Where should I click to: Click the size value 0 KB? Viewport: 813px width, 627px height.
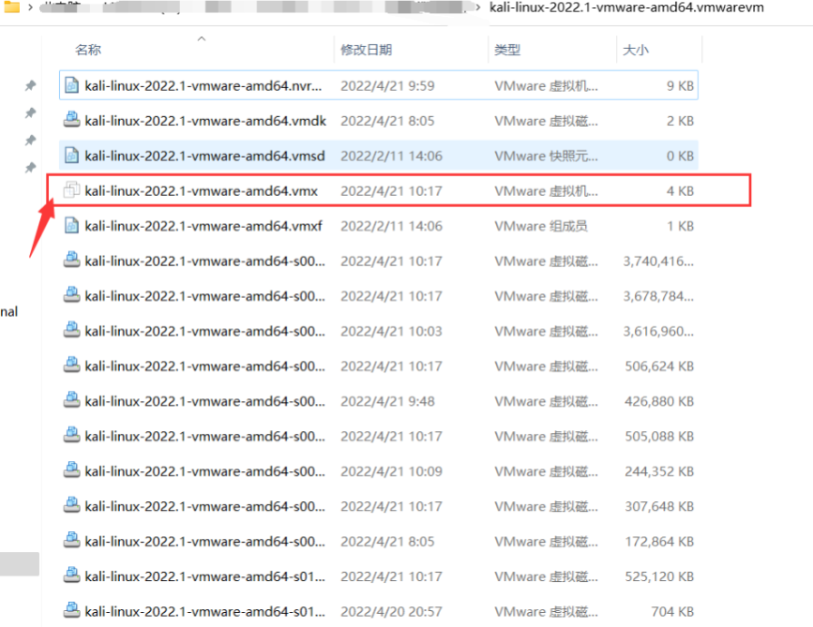point(680,156)
